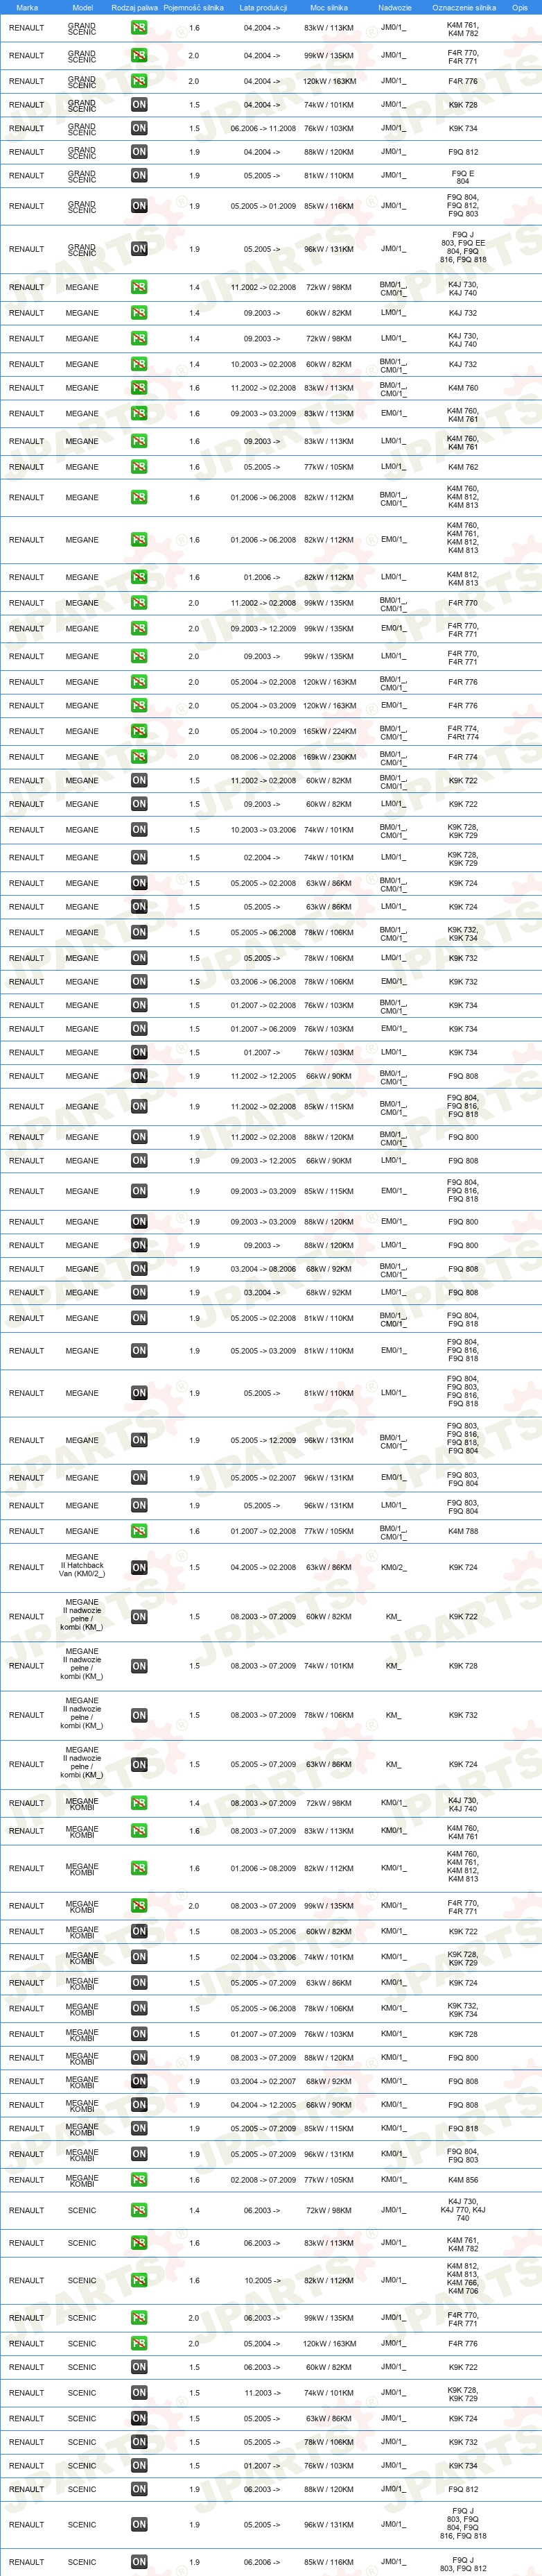Screen dimensions: 542x2576
Task: Select power cell '169kW / 230KM'
Action: coord(329,757)
